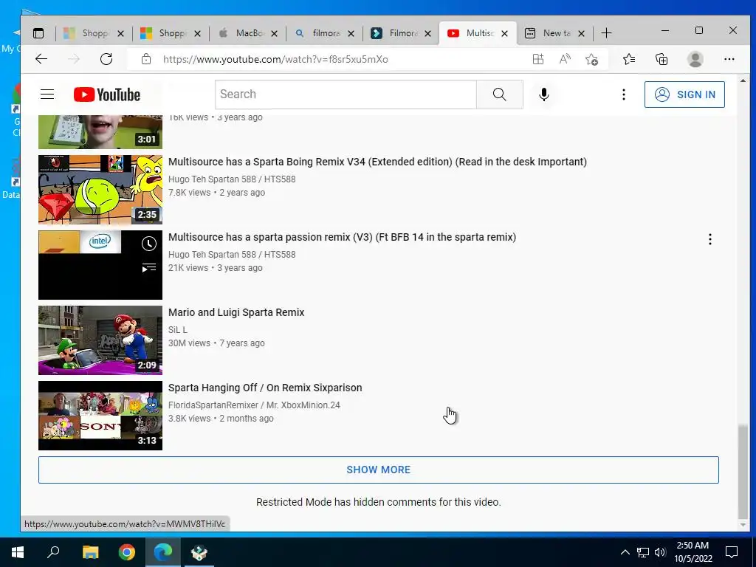
Task: Open the YouTube guide hamburger menu
Action: 47,94
